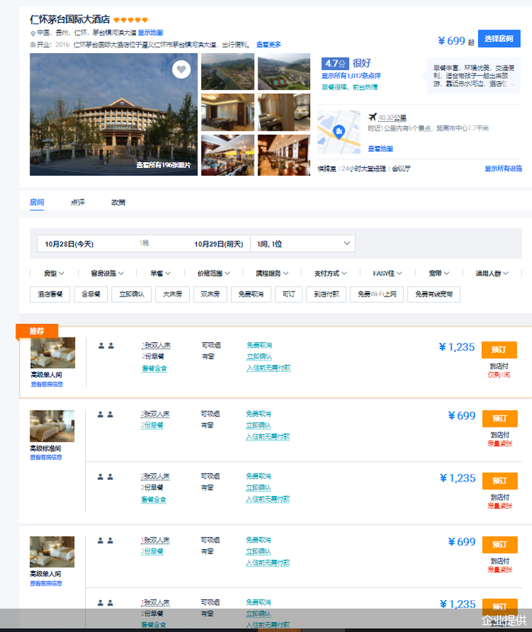
Task: Expand the 携程服务 filter dropdown
Action: coord(272,273)
